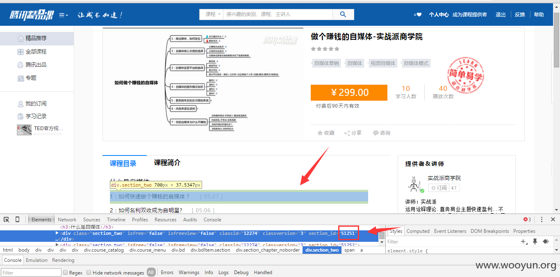Select div.course_catalog in the DOM breadcrumb
The height and width of the screenshot is (277, 560).
[x=104, y=250]
